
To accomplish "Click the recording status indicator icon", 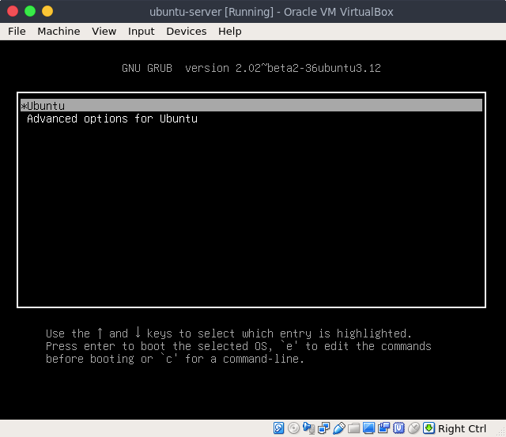I will coord(383,428).
